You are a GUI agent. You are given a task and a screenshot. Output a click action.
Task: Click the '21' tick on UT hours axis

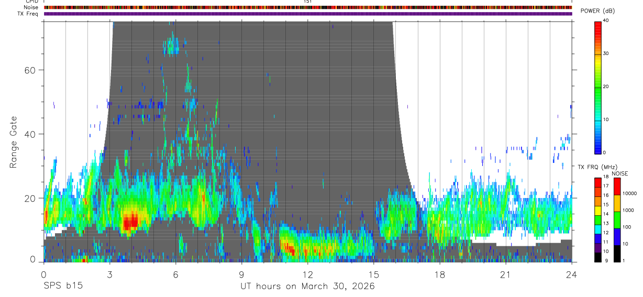point(505,274)
